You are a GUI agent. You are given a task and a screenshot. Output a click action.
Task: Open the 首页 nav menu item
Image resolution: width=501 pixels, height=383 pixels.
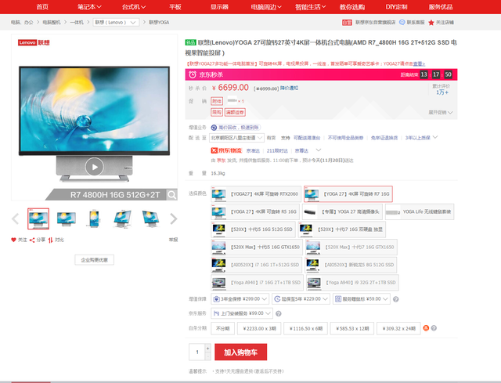coord(42,7)
